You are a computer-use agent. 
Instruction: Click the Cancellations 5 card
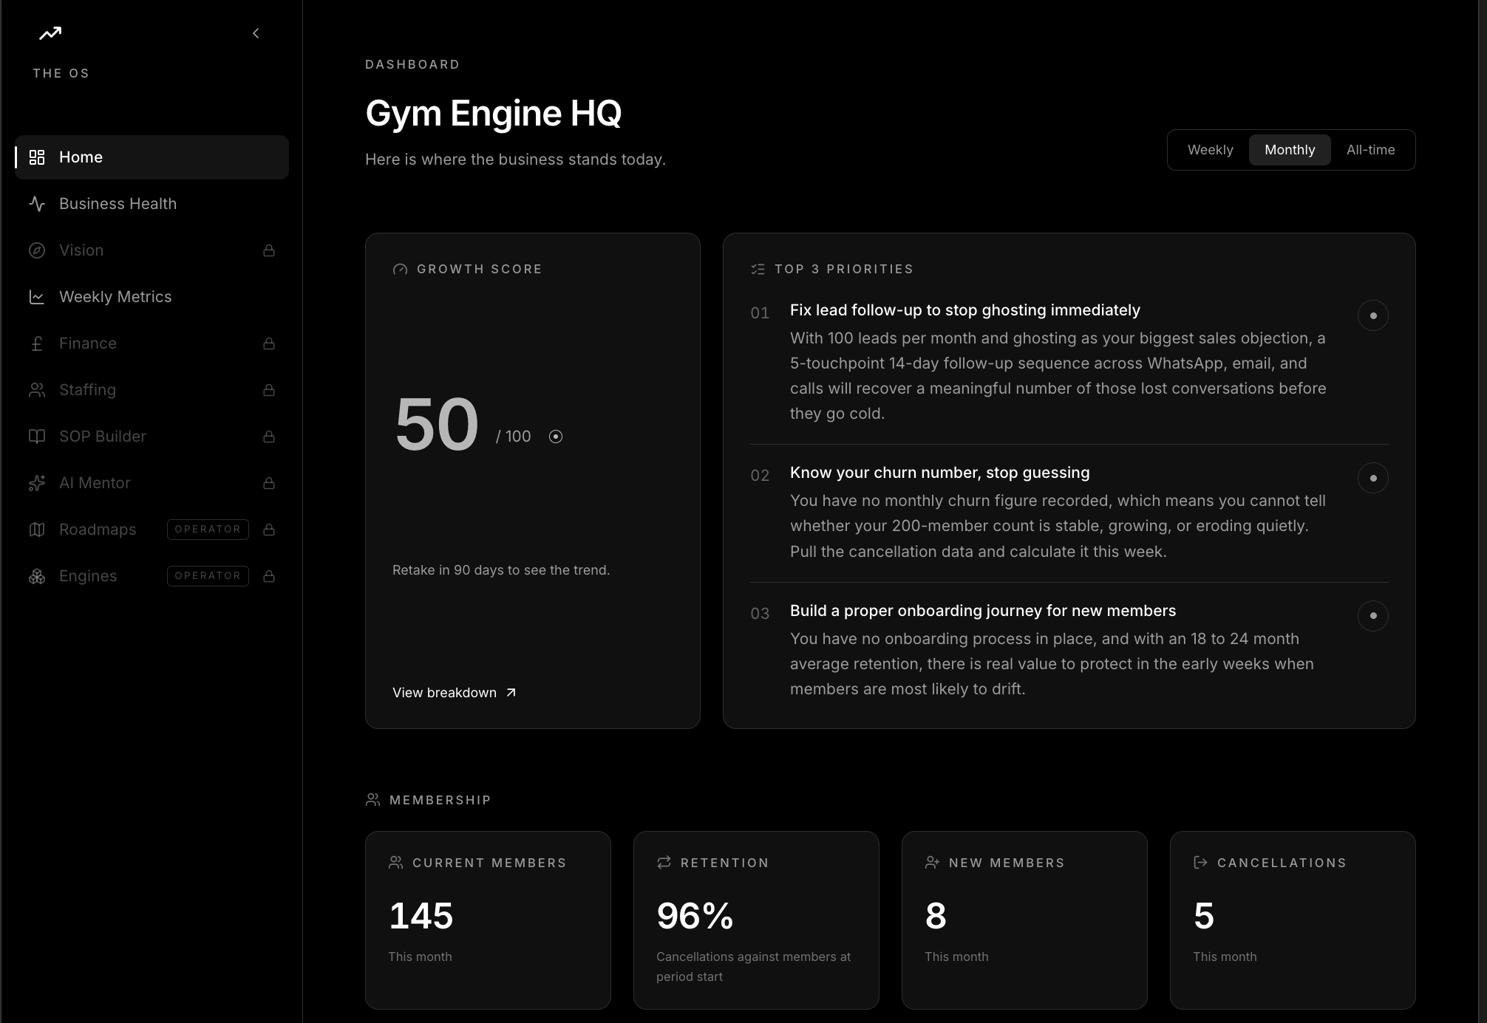click(1293, 920)
